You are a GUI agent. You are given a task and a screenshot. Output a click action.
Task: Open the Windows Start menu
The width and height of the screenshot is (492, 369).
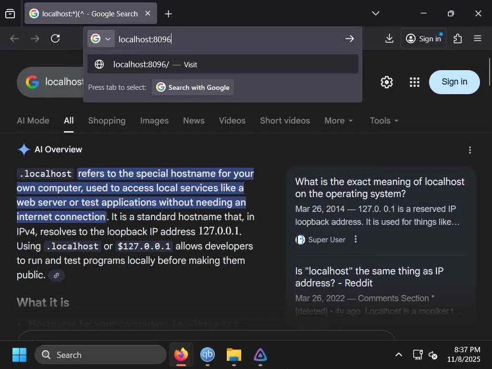(19, 355)
